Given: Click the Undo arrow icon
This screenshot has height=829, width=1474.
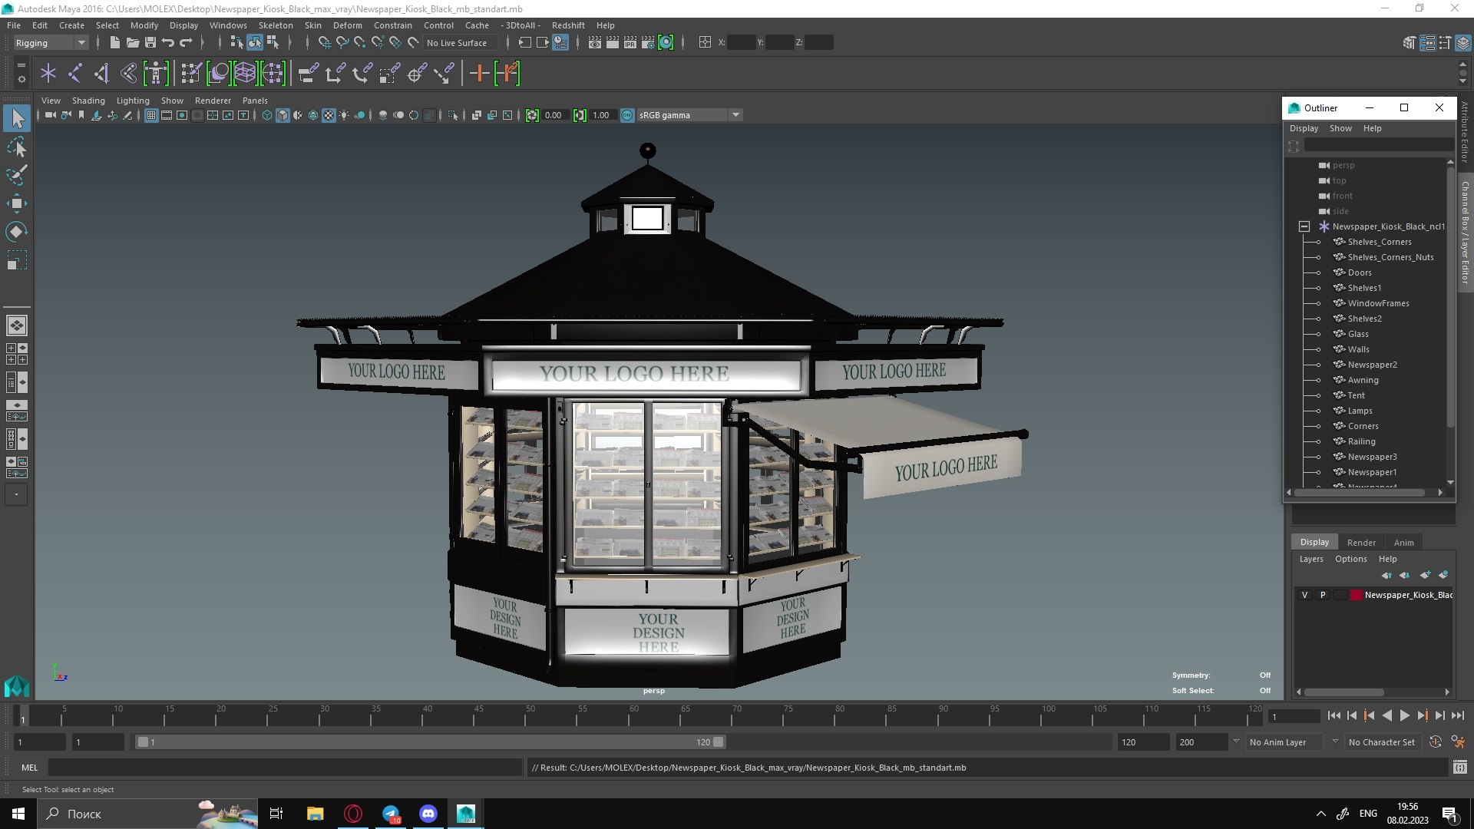Looking at the screenshot, I should [x=167, y=43].
